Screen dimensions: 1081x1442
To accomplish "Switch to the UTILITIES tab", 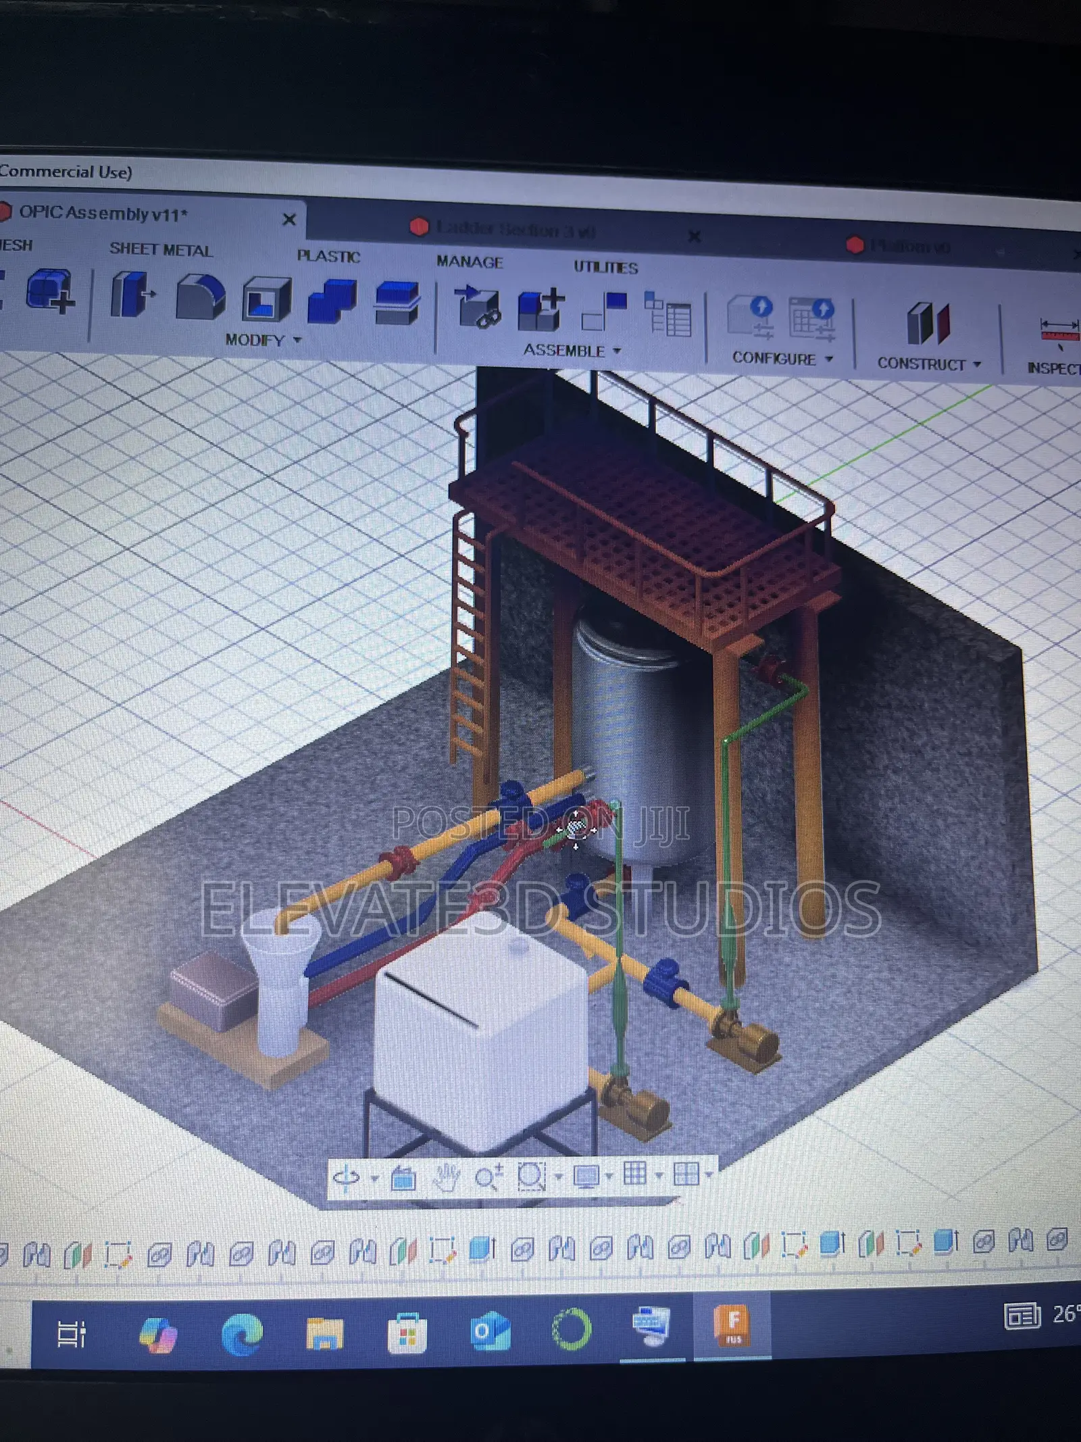I will click(606, 268).
